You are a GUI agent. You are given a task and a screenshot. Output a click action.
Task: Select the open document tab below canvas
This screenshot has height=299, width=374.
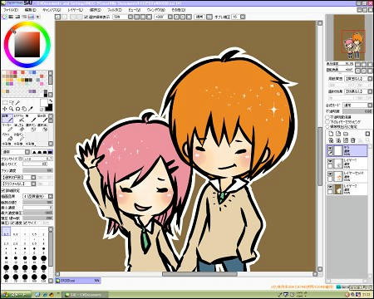(x=78, y=281)
